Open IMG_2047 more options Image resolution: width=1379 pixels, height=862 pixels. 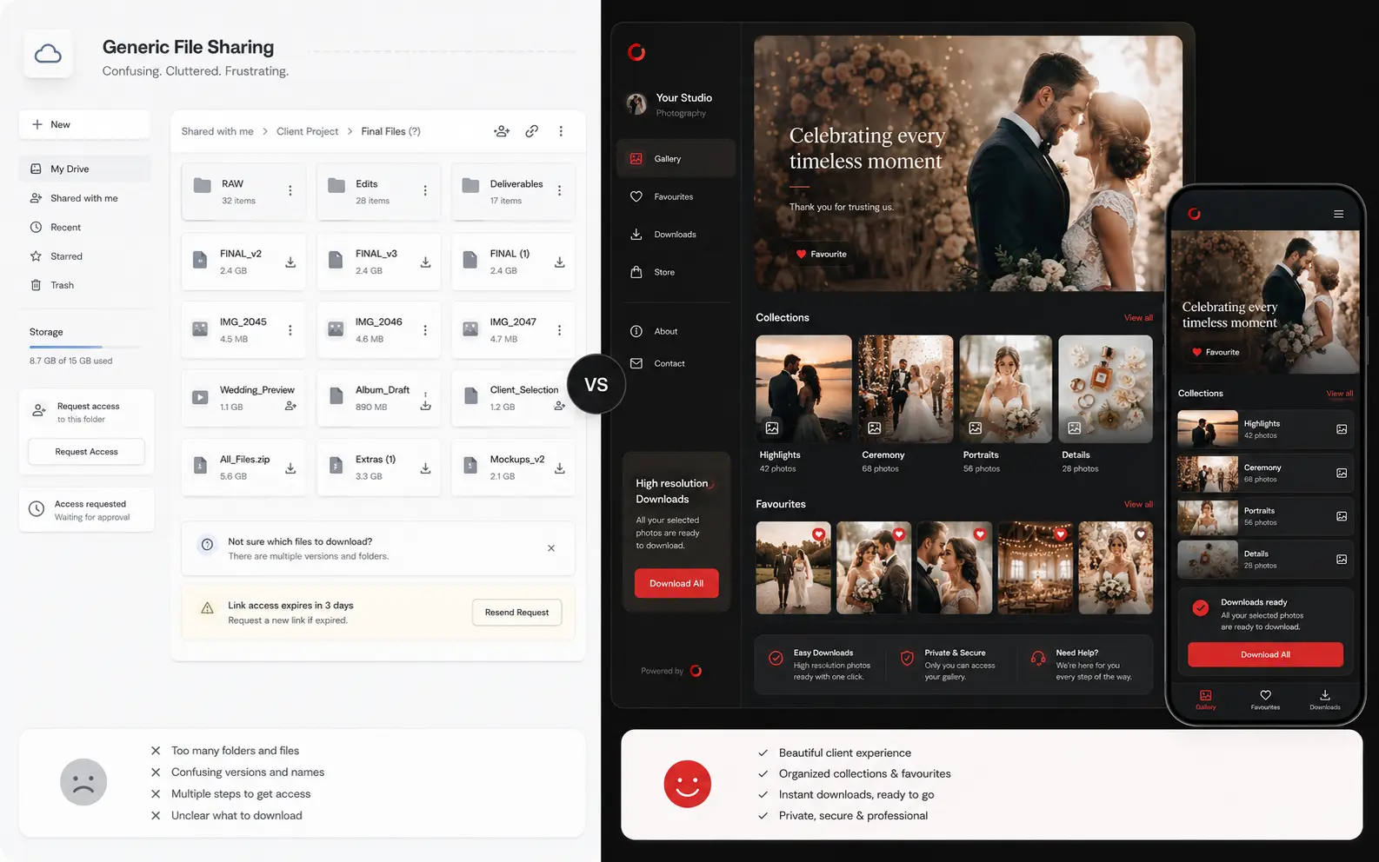(559, 330)
